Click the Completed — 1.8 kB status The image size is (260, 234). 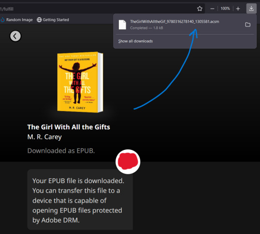click(x=146, y=28)
